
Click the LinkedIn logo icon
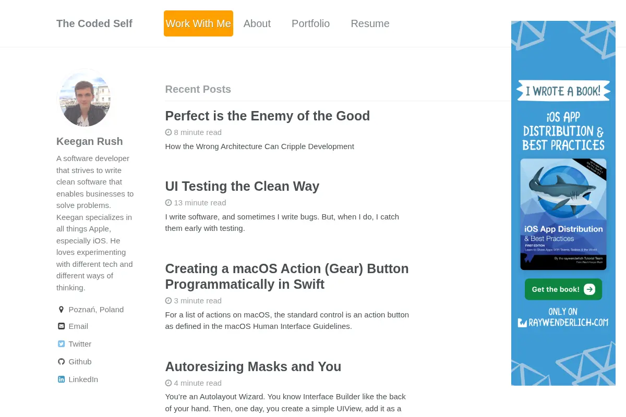(x=61, y=379)
